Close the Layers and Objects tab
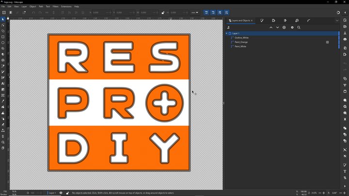The width and height of the screenshot is (349, 196). 252,20
